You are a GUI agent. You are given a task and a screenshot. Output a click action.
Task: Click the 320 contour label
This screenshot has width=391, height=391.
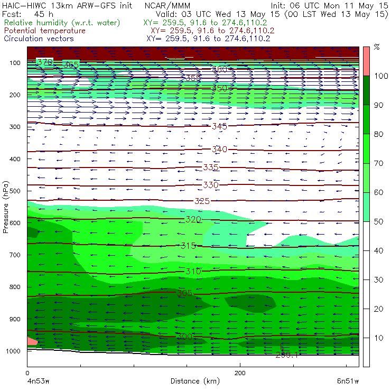[193, 219]
